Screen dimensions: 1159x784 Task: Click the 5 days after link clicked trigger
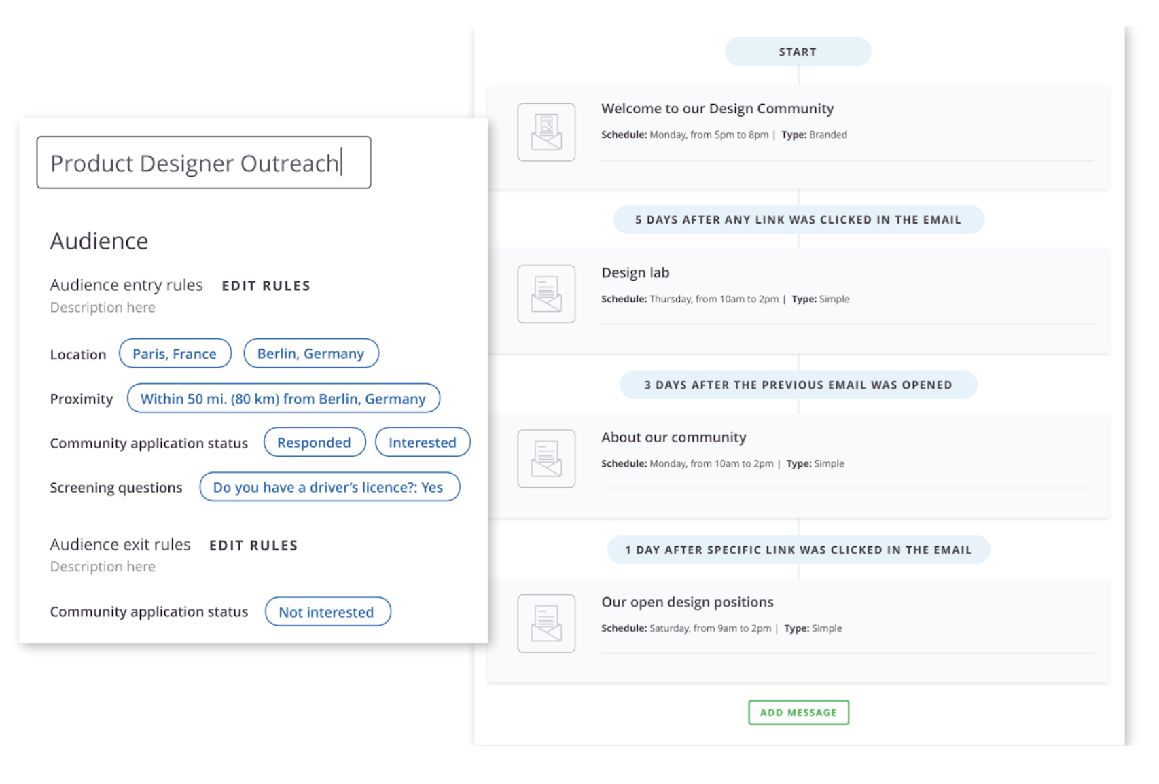coord(798,220)
